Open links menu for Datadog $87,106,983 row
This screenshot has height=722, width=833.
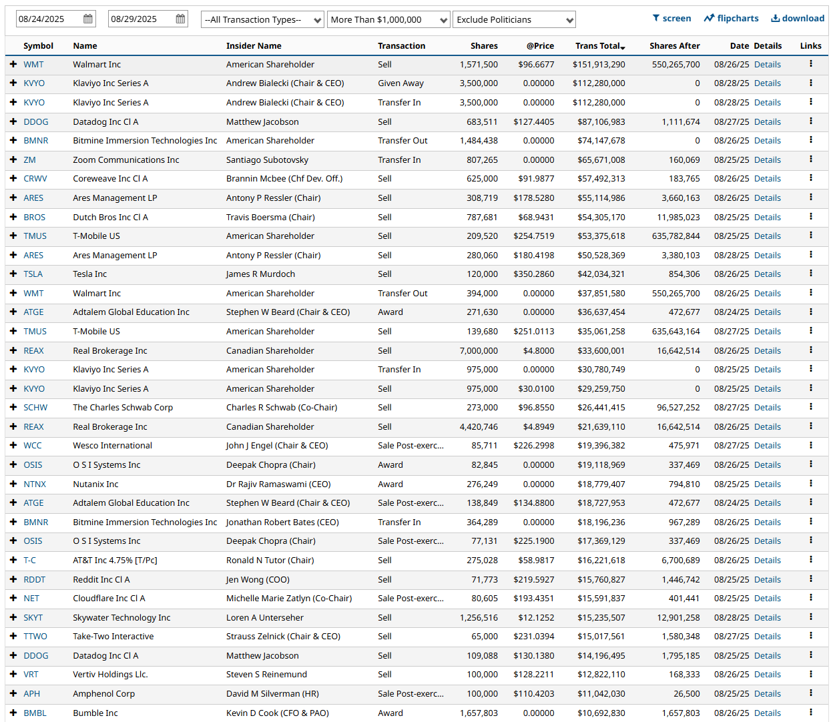tap(811, 121)
